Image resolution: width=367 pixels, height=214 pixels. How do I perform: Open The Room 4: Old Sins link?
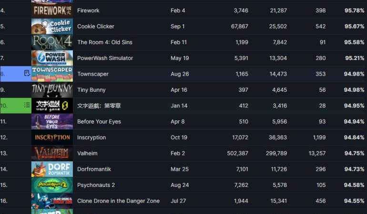(x=105, y=42)
